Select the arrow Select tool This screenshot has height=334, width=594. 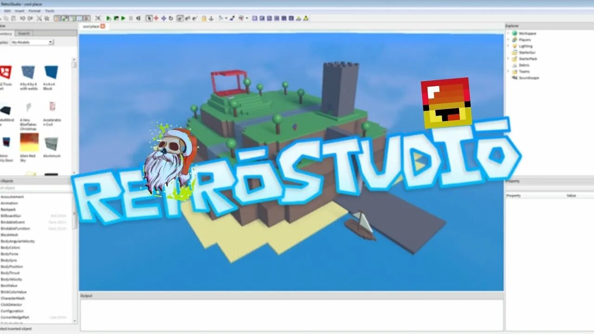point(149,18)
